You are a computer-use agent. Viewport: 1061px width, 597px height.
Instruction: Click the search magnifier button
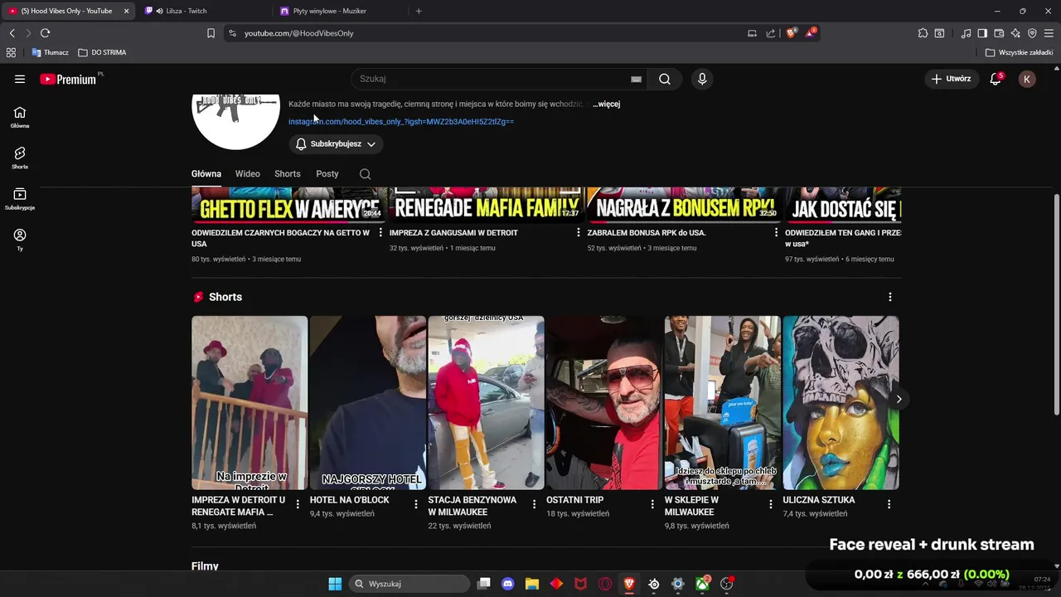pos(665,79)
